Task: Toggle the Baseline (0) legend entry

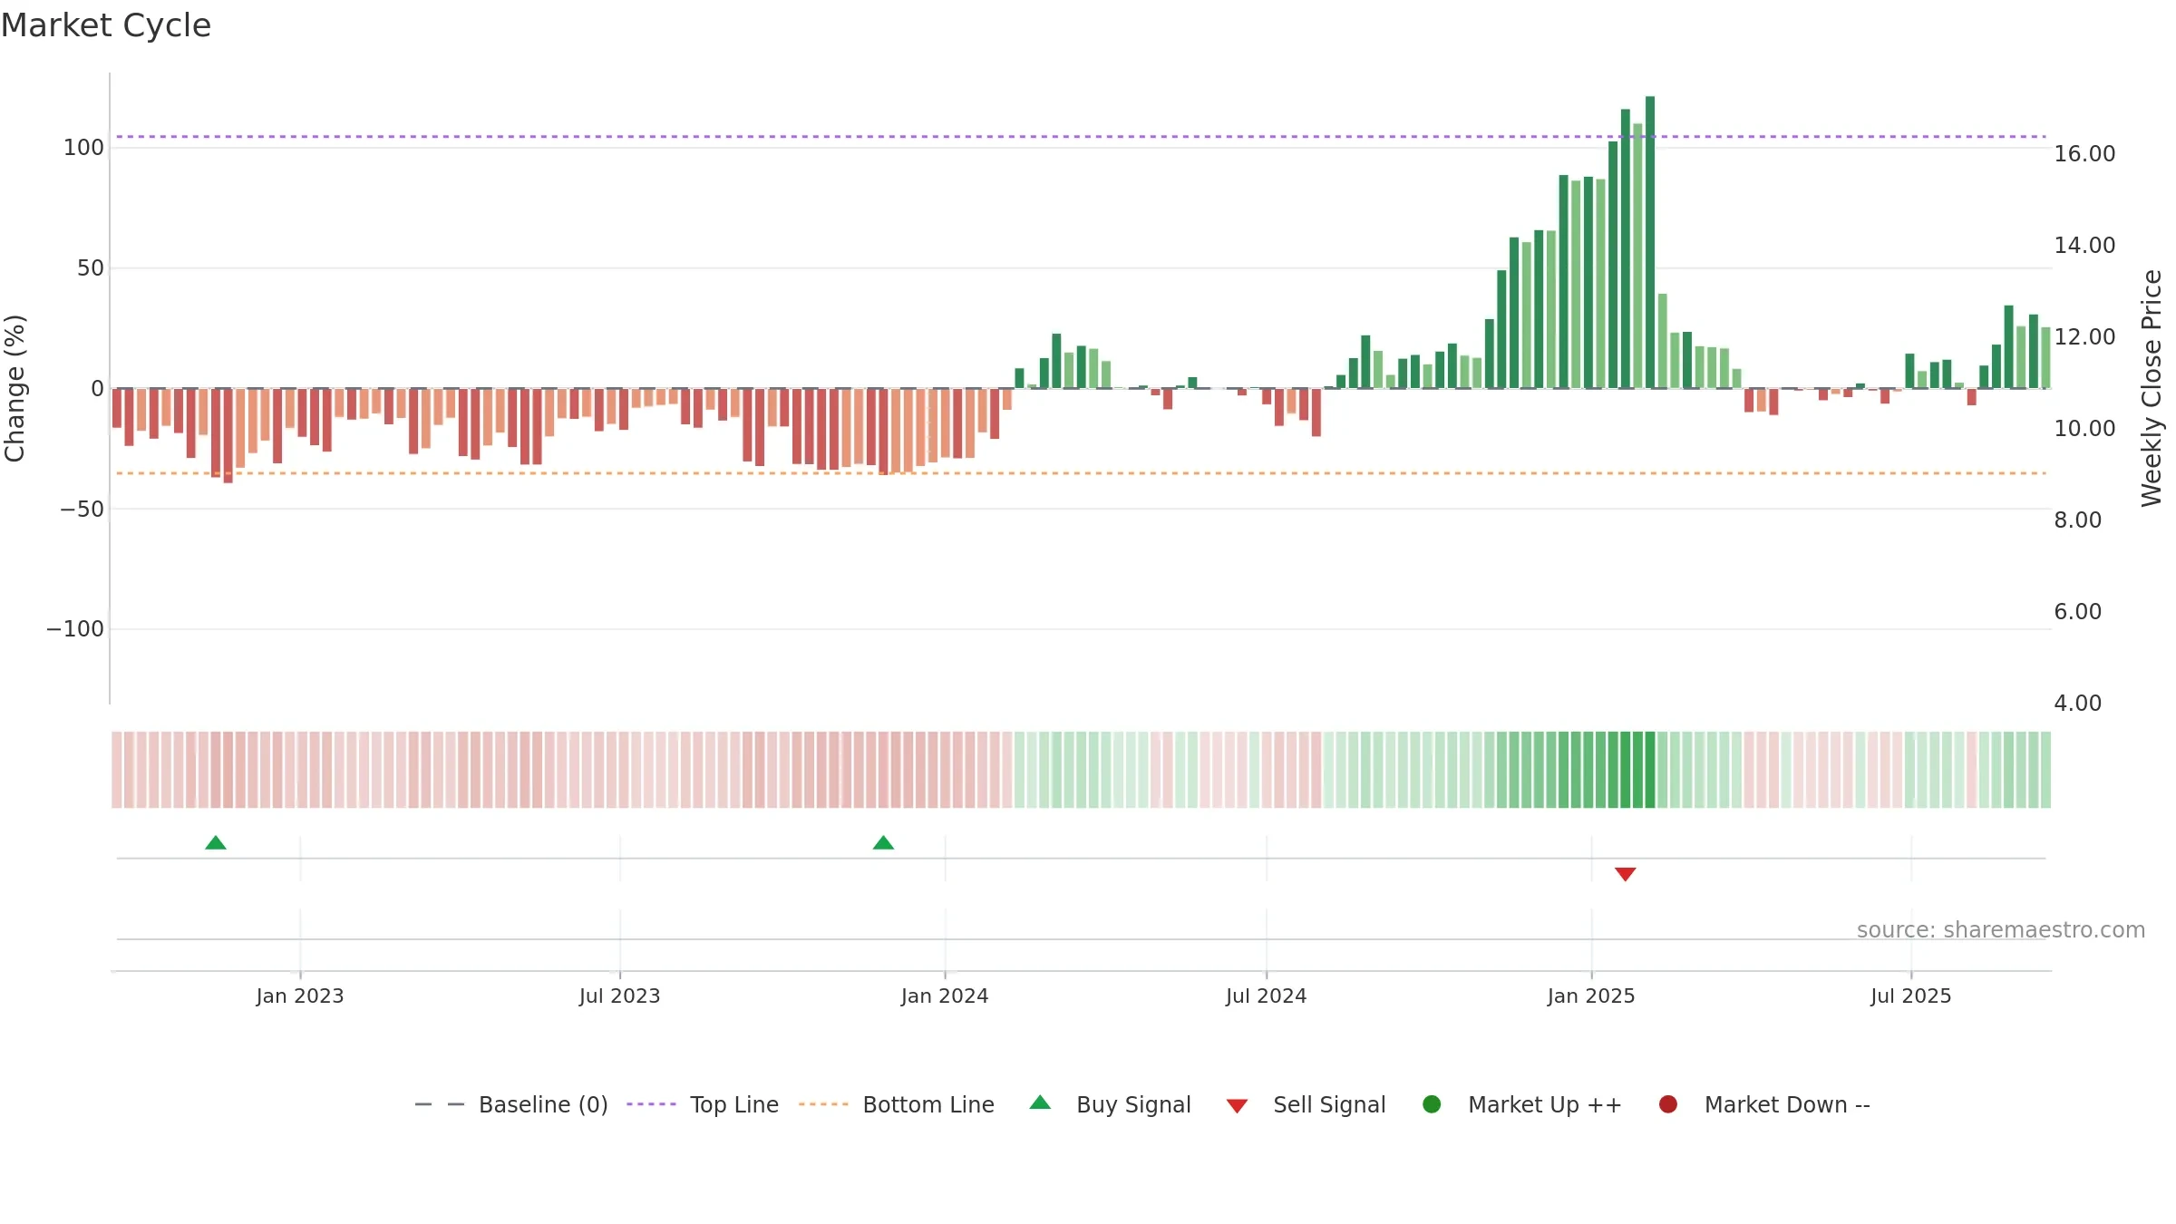Action: tap(511, 1104)
